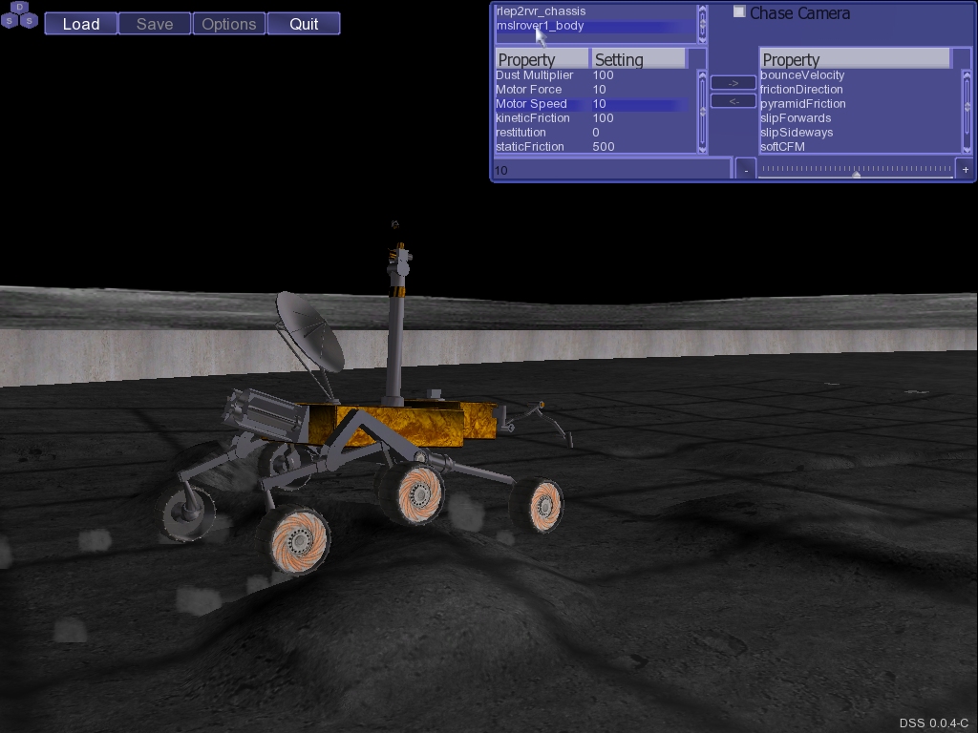Click the restitution setting value 0
978x733 pixels.
[596, 132]
